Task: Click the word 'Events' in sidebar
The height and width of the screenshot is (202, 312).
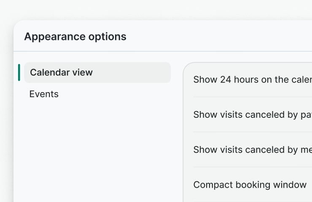Action: point(44,94)
